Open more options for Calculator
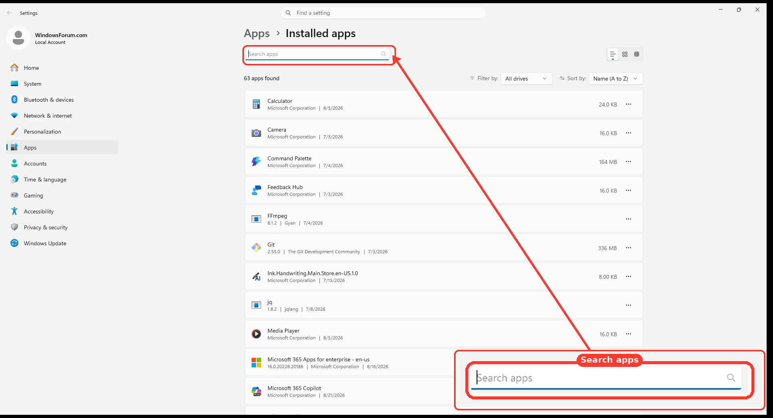 pyautogui.click(x=628, y=104)
